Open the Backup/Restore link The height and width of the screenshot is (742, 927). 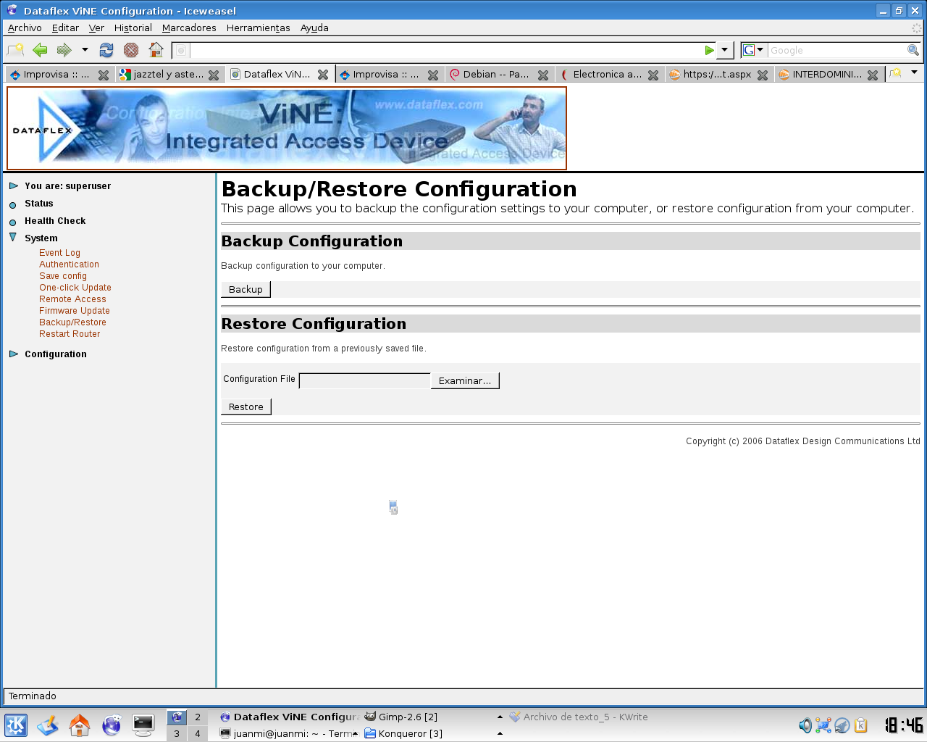(72, 322)
